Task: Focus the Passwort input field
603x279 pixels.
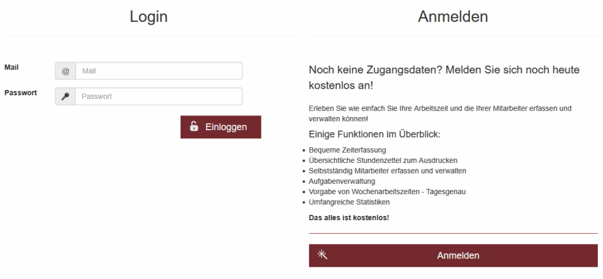Action: [x=158, y=97]
